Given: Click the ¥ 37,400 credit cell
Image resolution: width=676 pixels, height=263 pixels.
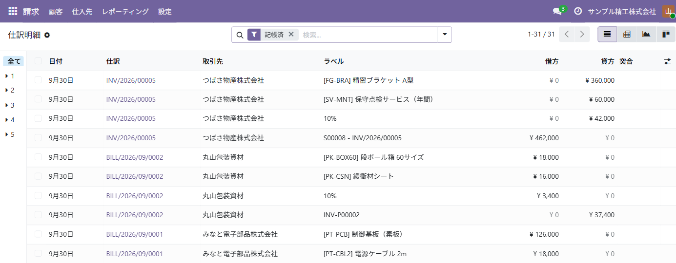Looking at the screenshot, I should click(x=602, y=215).
